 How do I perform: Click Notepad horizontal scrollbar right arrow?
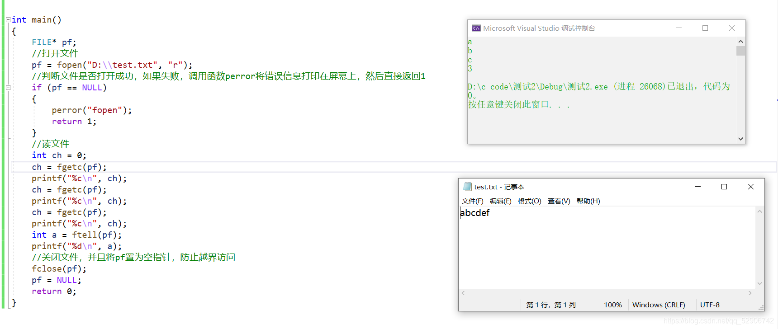pyautogui.click(x=750, y=293)
